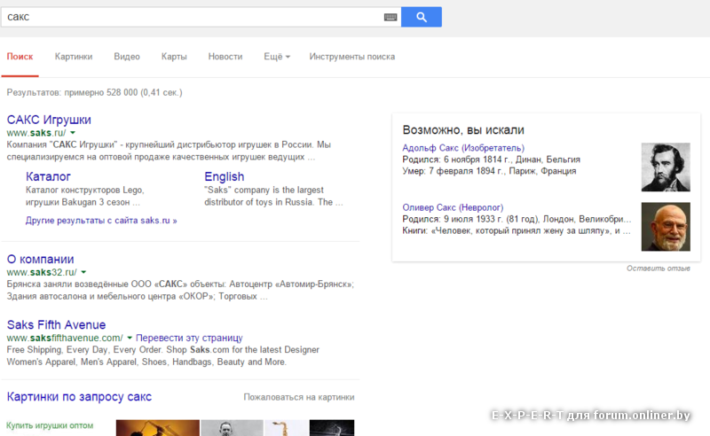This screenshot has width=710, height=436.
Task: Click Oliver Sacks photo thumbnail
Action: tap(666, 227)
